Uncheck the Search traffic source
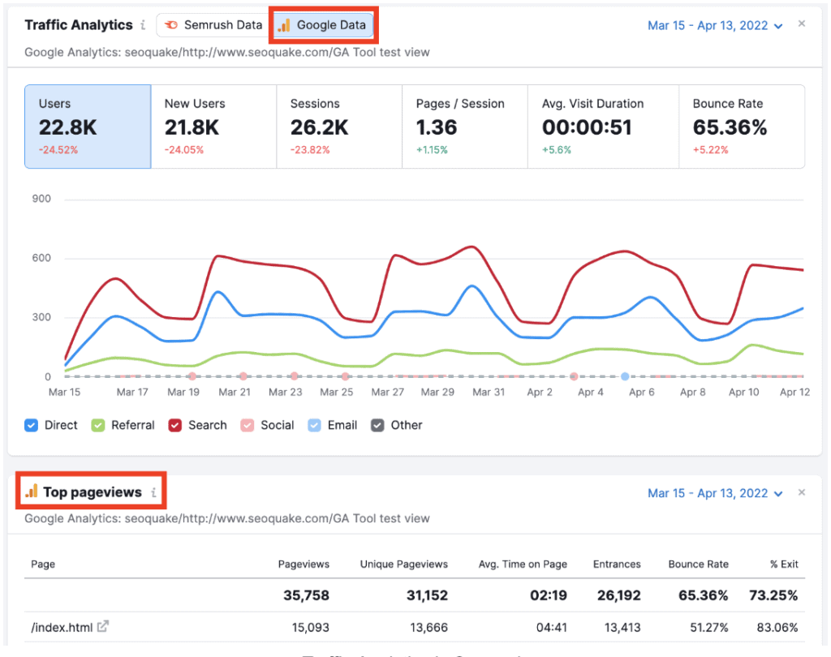The image size is (831, 657). coord(175,425)
